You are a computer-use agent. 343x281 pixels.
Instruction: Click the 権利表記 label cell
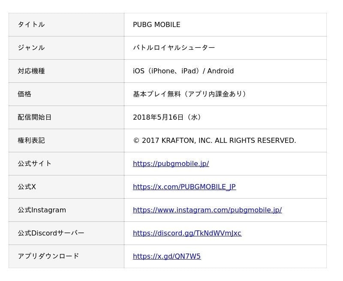click(66, 141)
